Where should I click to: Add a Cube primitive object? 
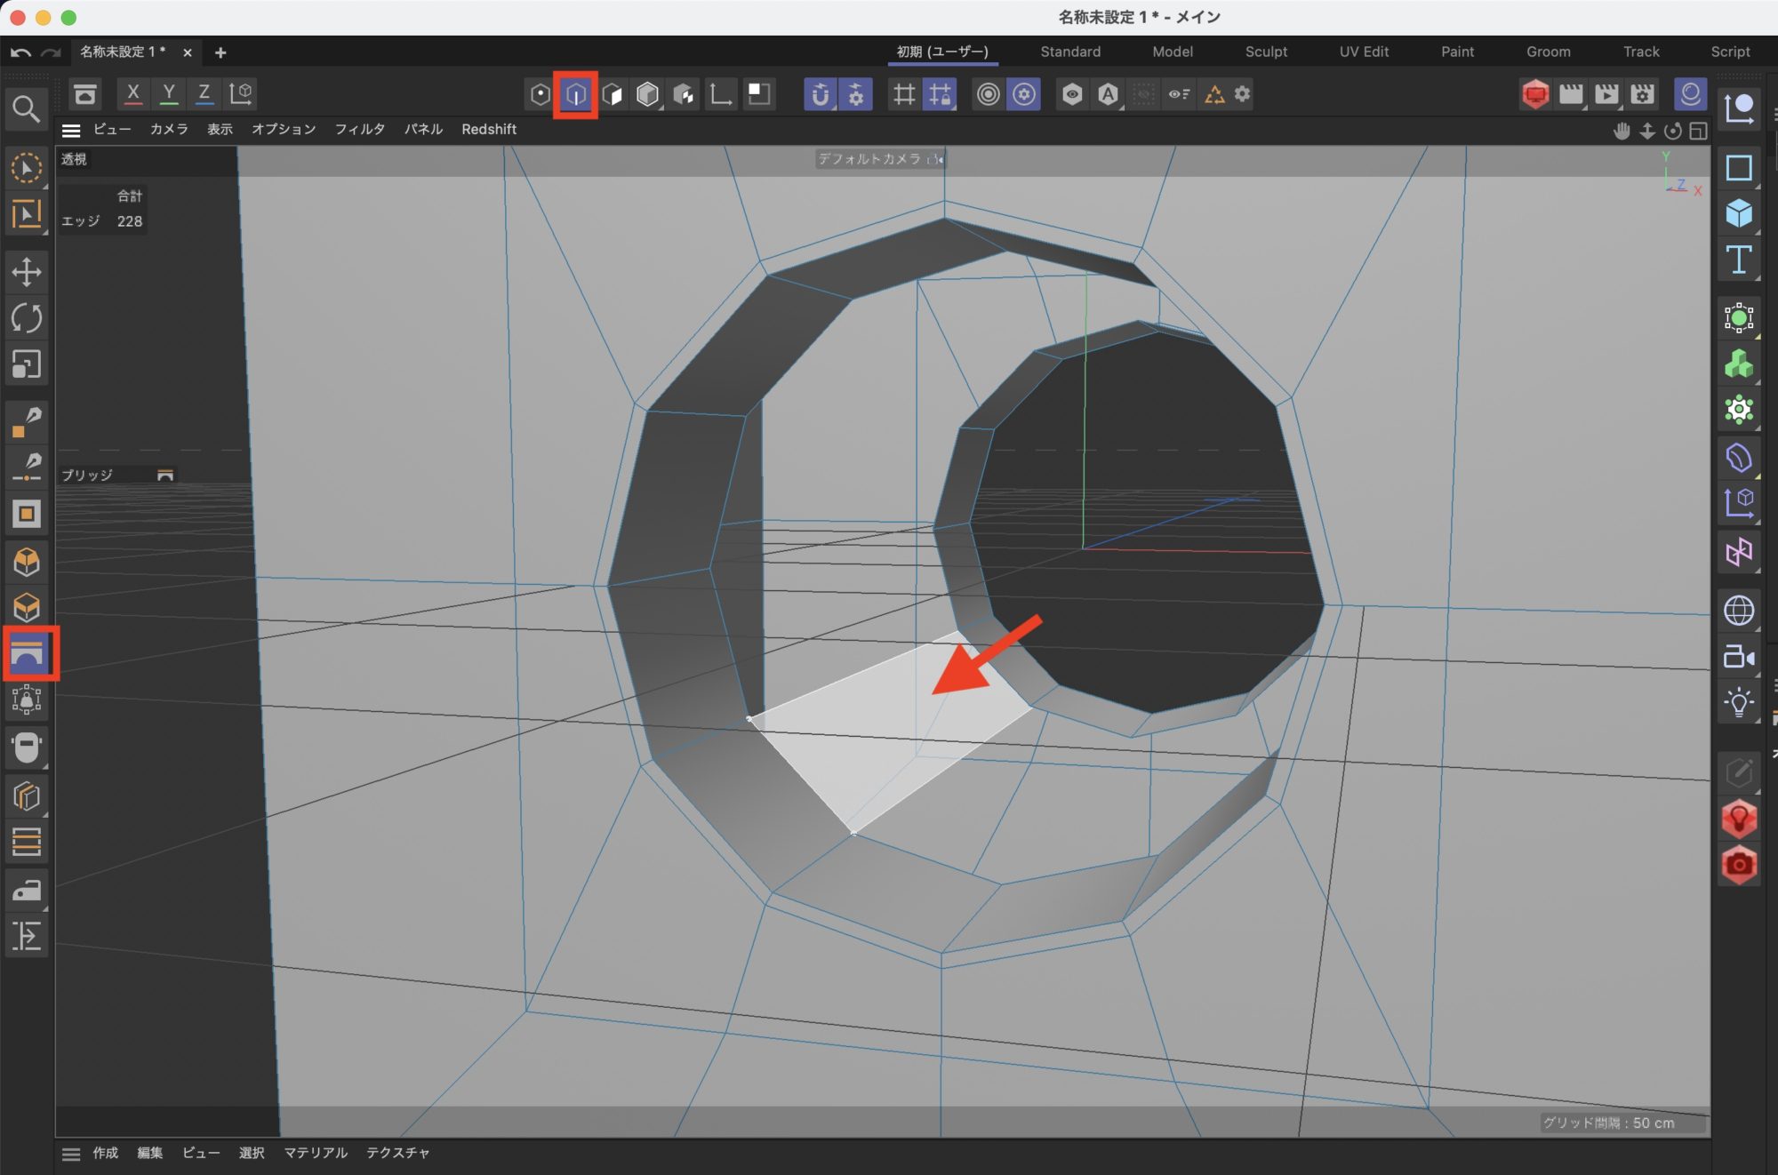(1739, 213)
